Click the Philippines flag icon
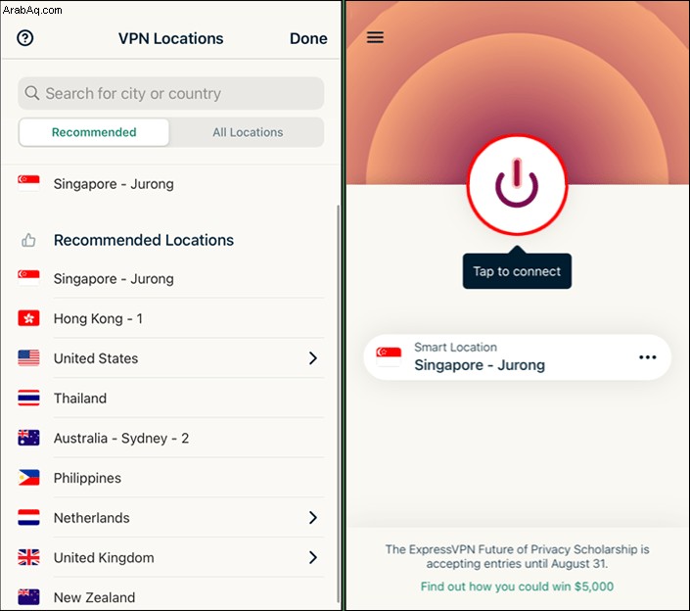 (x=28, y=478)
